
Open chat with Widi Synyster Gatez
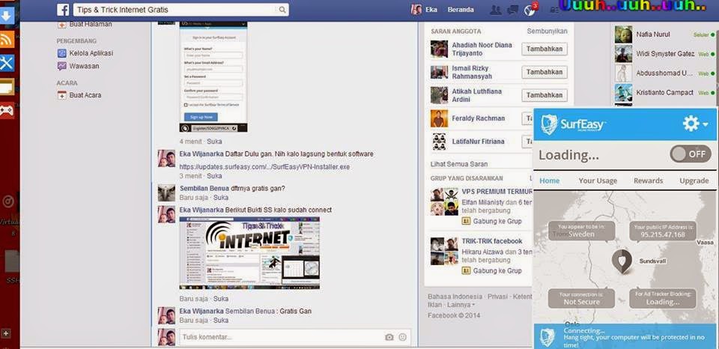664,54
